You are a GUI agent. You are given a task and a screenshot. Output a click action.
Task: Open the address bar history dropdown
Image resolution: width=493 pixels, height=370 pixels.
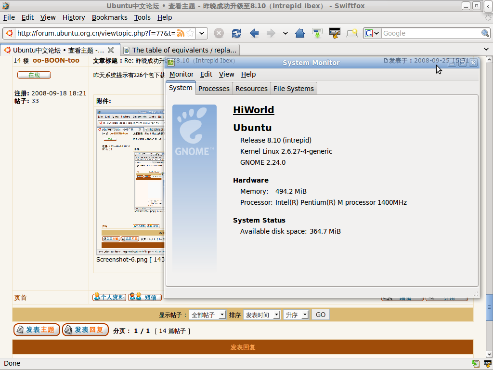pos(202,33)
